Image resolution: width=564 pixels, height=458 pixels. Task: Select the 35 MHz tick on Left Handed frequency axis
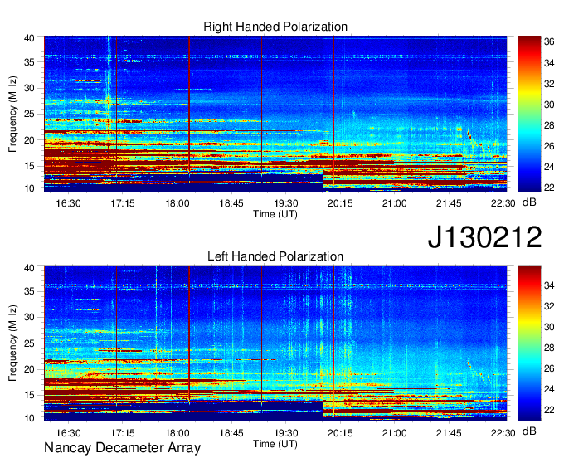[29, 291]
